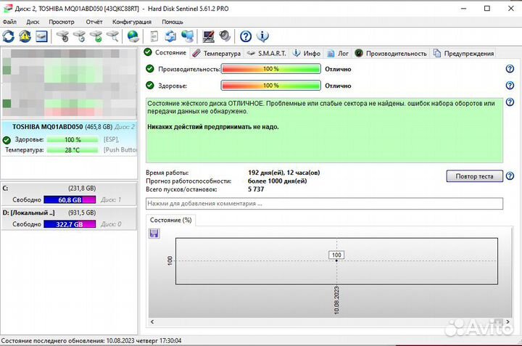Open the Инфо tab
Screen dimensions: 522x346
click(x=306, y=53)
